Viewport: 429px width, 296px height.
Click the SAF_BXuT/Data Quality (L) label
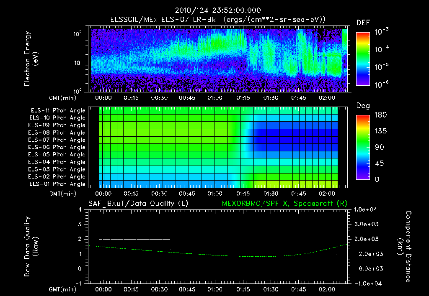click(138, 204)
